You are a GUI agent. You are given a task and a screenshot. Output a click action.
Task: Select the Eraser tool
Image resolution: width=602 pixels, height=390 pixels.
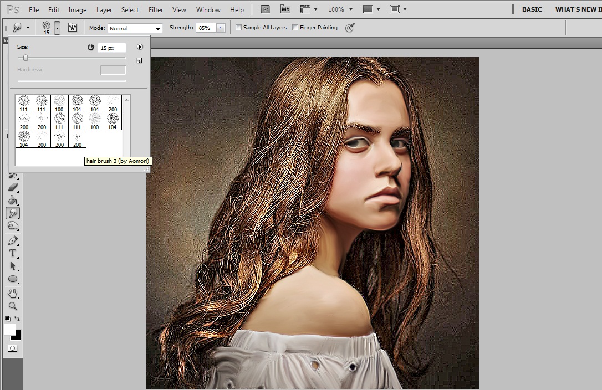[x=13, y=187]
